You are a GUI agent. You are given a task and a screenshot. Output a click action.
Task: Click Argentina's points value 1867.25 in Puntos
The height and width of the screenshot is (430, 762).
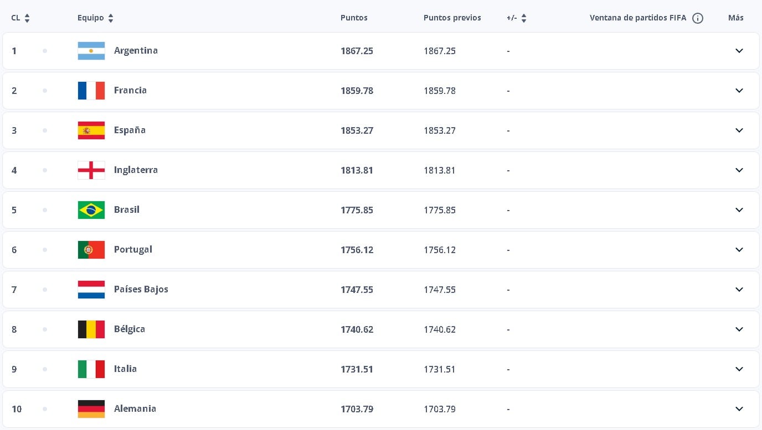[x=357, y=51]
